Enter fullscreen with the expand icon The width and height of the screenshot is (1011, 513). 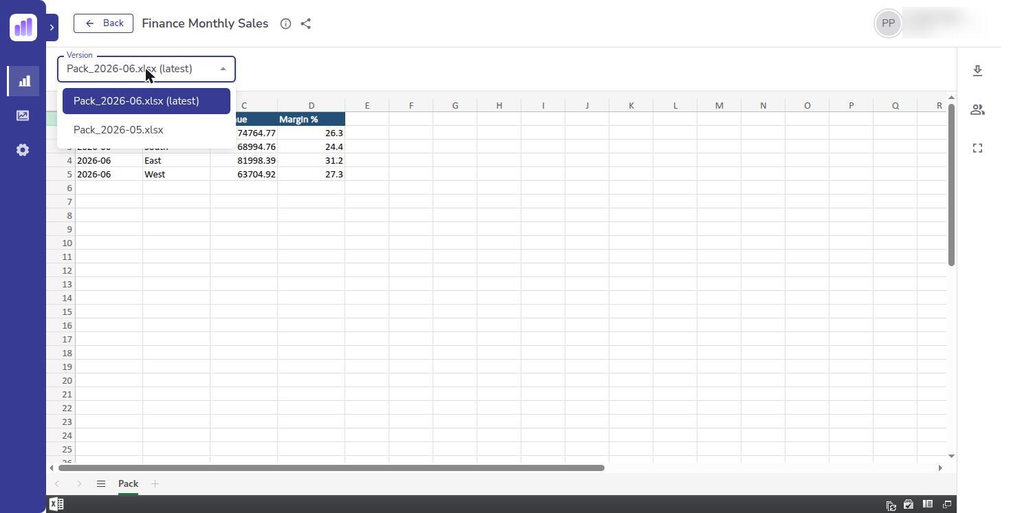tap(977, 148)
